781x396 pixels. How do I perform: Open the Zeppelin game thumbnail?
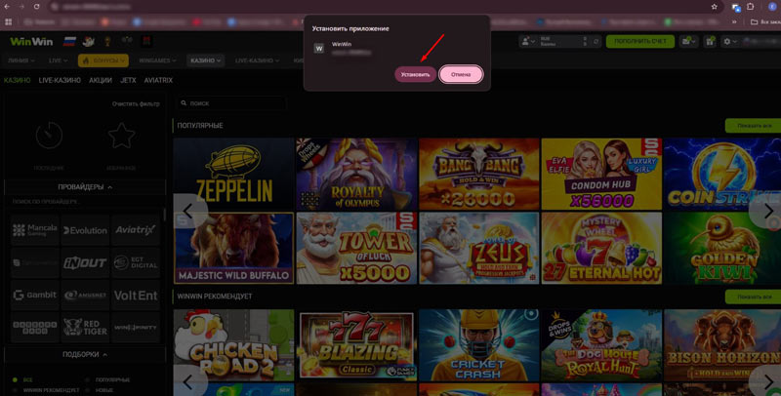[x=233, y=174]
